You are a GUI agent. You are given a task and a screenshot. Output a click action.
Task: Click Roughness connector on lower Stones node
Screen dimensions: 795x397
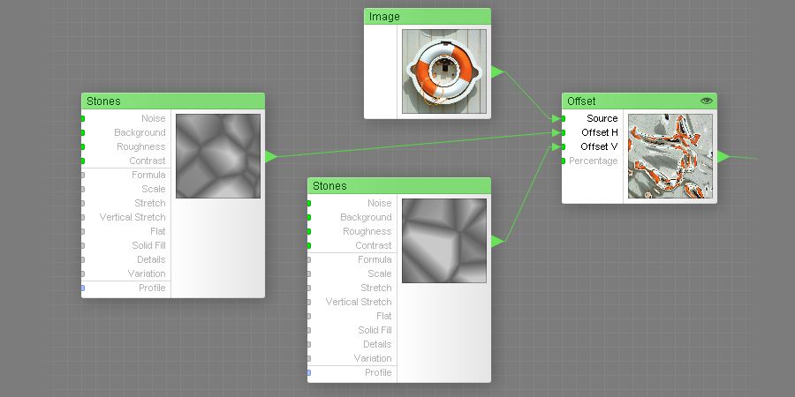pyautogui.click(x=309, y=231)
